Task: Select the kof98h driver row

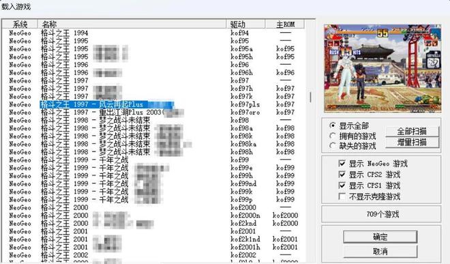Action: tap(153, 152)
